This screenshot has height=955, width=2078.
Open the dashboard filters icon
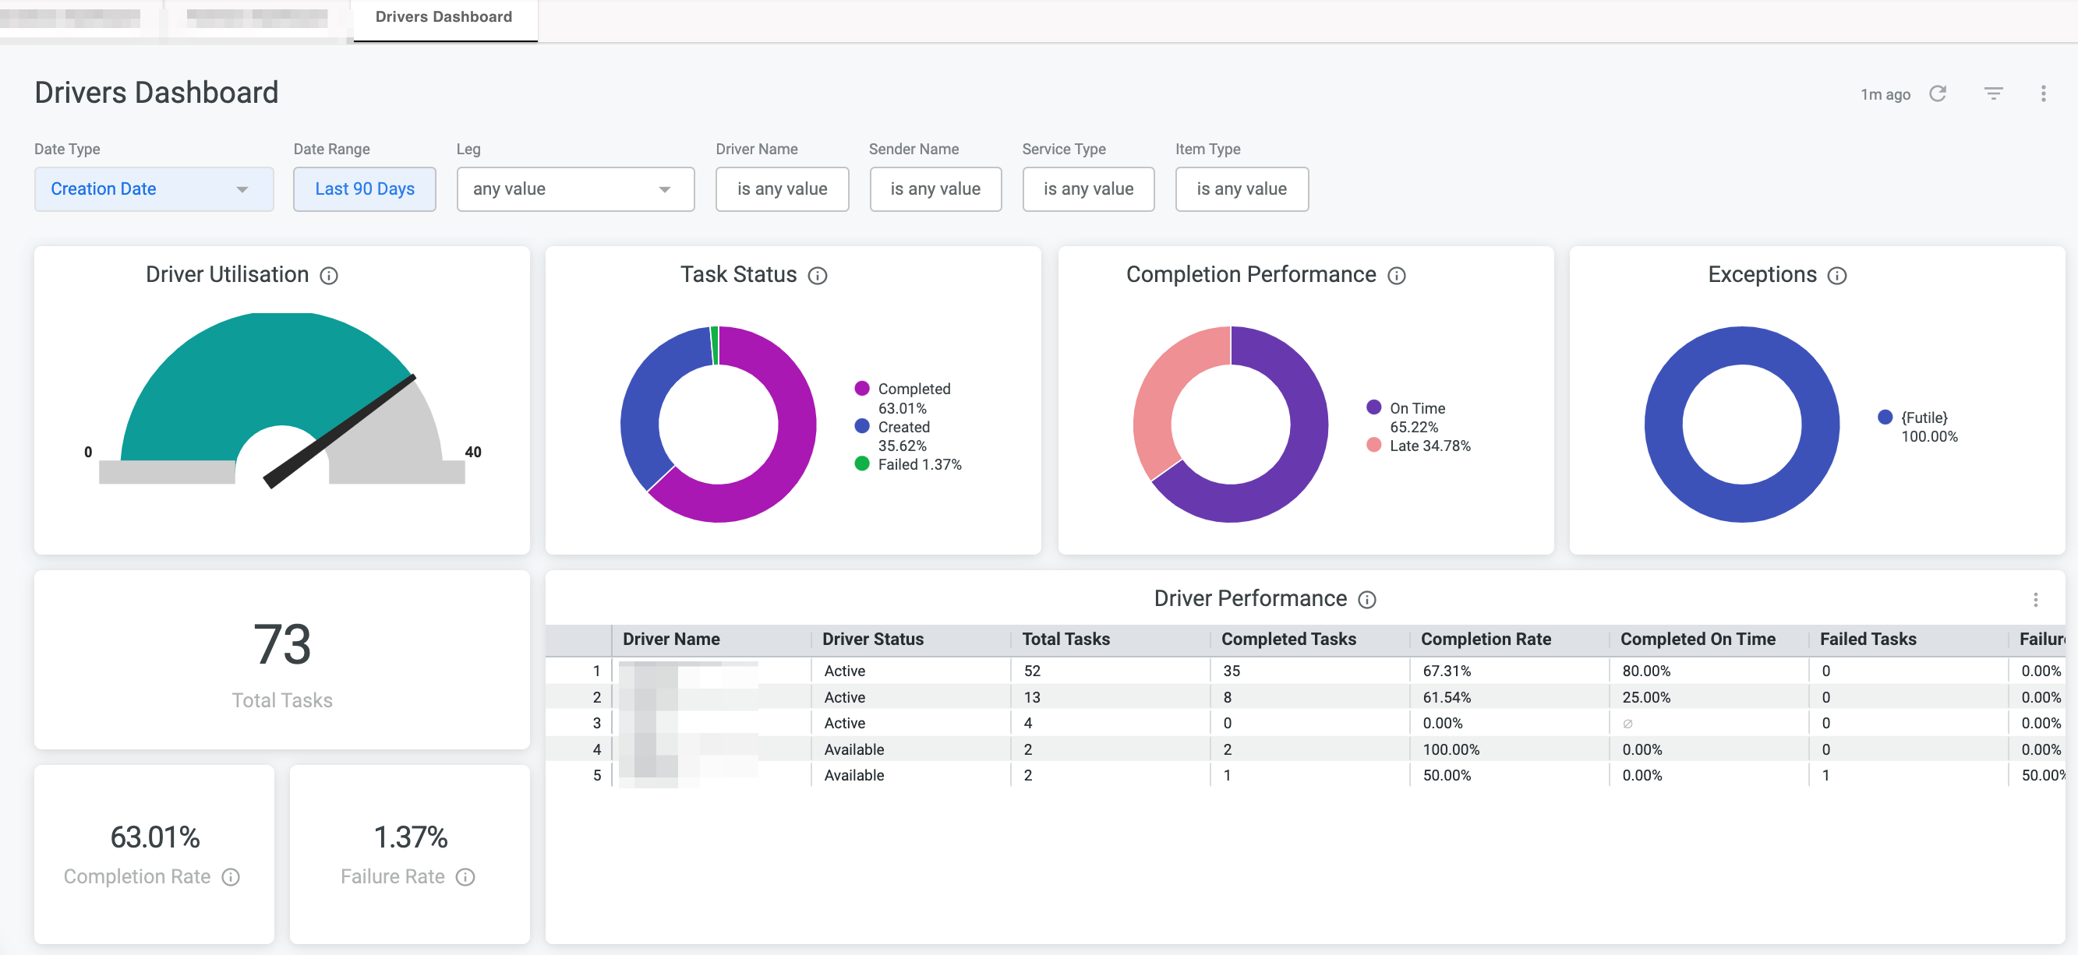(x=1992, y=93)
